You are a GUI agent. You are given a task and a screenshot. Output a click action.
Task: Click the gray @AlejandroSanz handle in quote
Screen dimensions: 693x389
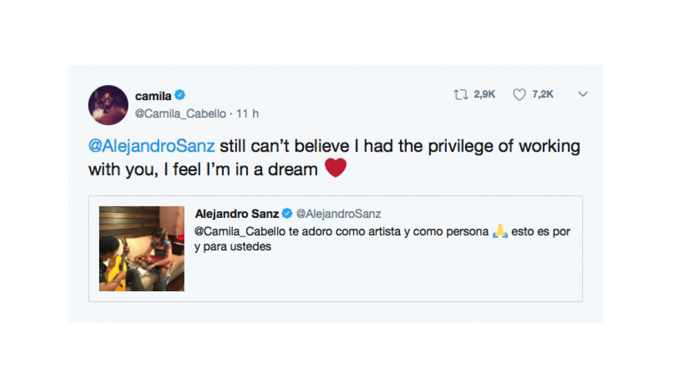pos(338,214)
